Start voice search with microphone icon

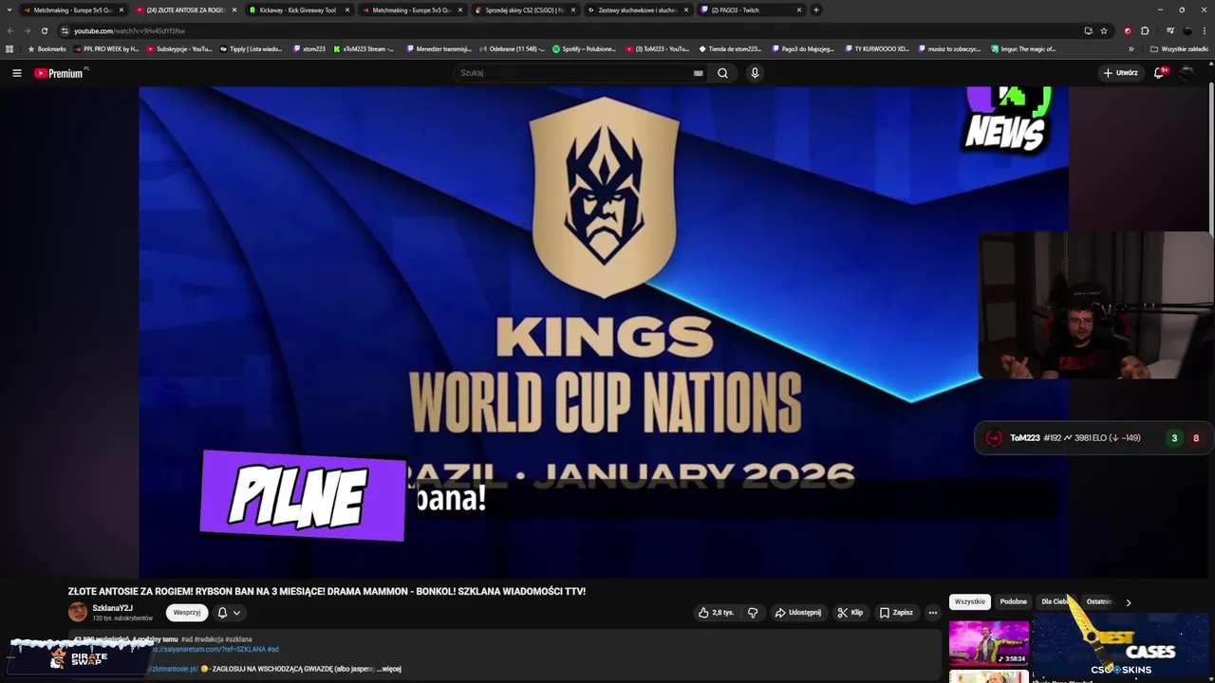(x=755, y=73)
